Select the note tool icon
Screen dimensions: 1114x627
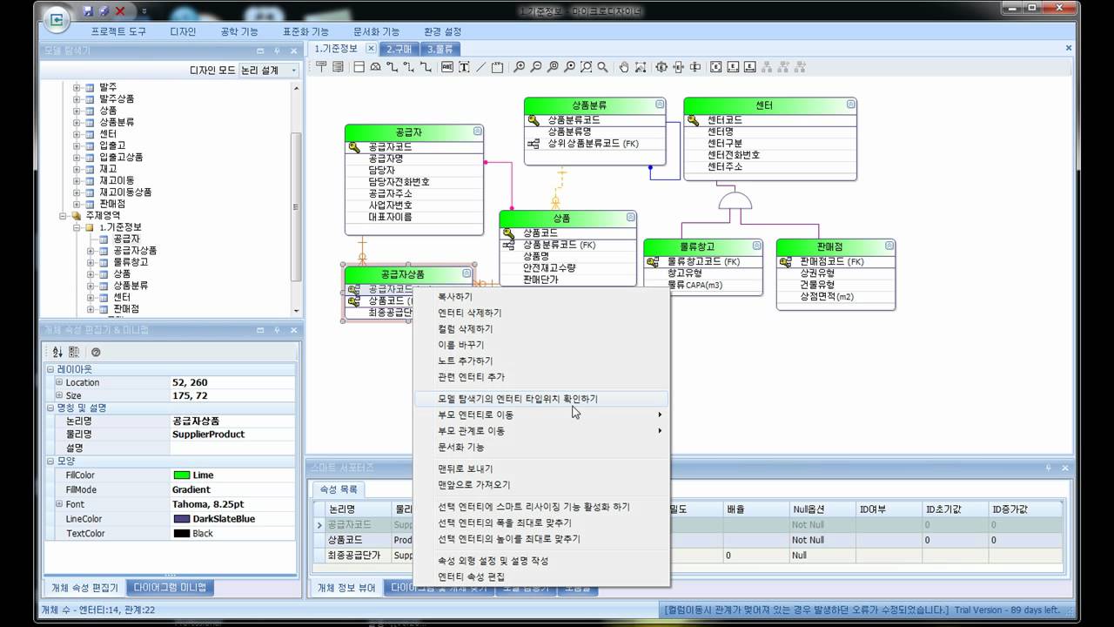pos(497,67)
